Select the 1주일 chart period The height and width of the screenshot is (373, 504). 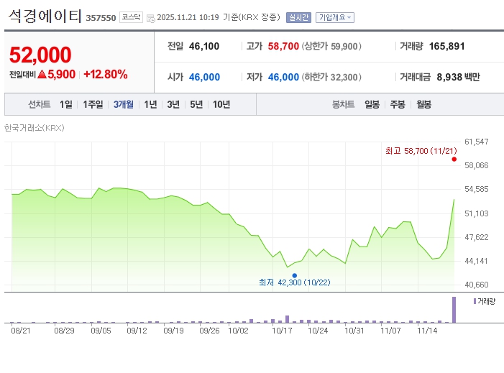(93, 105)
